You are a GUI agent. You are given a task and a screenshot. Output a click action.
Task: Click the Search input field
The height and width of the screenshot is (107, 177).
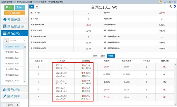[15, 41]
